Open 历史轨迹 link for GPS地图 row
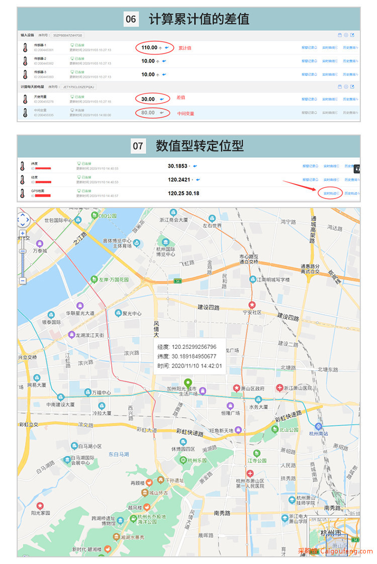Viewport: 377px width, 564px height. coord(351,194)
